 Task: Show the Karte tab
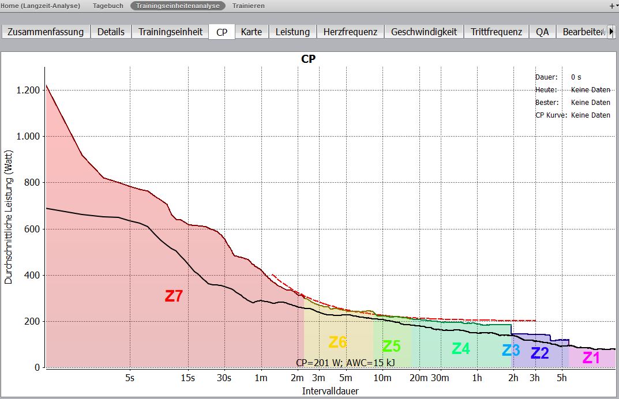[x=252, y=32]
